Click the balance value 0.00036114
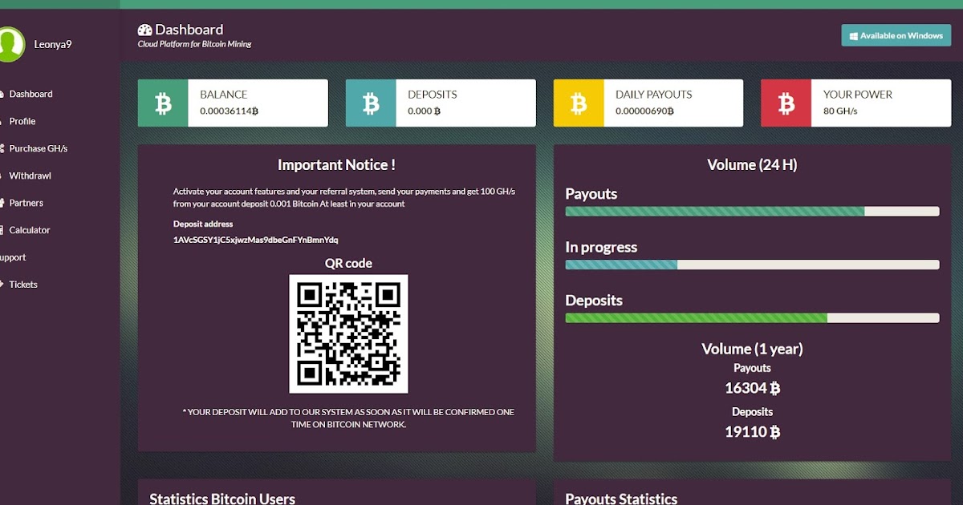Image resolution: width=963 pixels, height=505 pixels. click(229, 111)
